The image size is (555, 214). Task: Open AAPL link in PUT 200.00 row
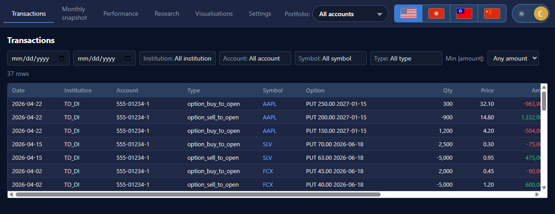click(270, 117)
